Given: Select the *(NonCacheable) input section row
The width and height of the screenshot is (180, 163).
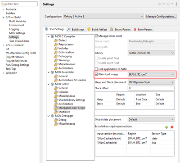Looking at the screenshot, I should [x=135, y=143].
